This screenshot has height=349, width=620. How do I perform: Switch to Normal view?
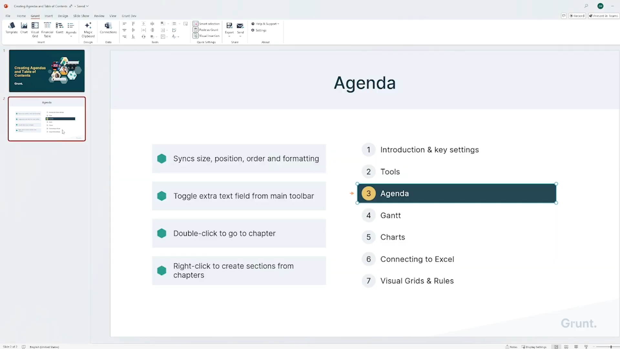pyautogui.click(x=556, y=347)
